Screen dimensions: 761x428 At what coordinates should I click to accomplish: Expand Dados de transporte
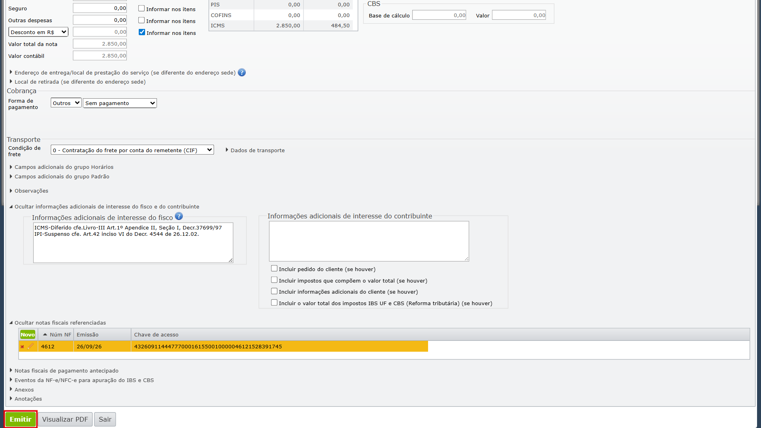click(x=255, y=150)
